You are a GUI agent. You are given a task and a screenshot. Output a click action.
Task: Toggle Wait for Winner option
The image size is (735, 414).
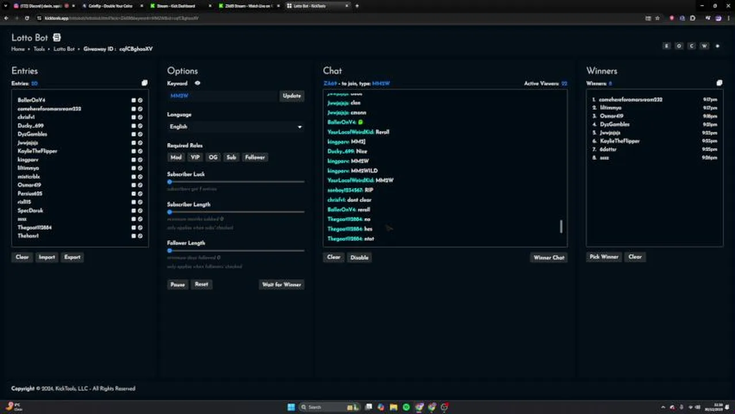click(x=282, y=284)
